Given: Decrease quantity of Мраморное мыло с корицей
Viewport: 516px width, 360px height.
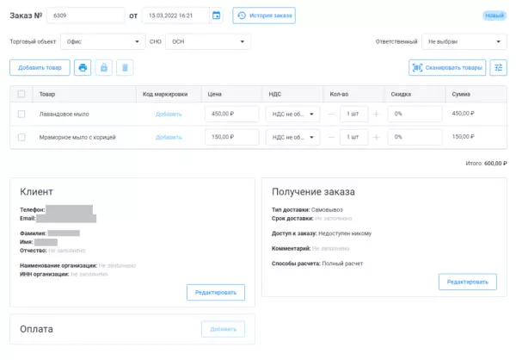Looking at the screenshot, I should click(333, 137).
